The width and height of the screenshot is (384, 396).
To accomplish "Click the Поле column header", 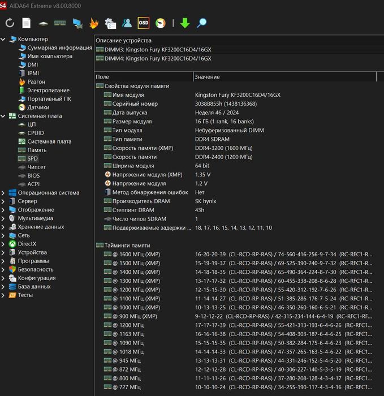I will (x=144, y=77).
